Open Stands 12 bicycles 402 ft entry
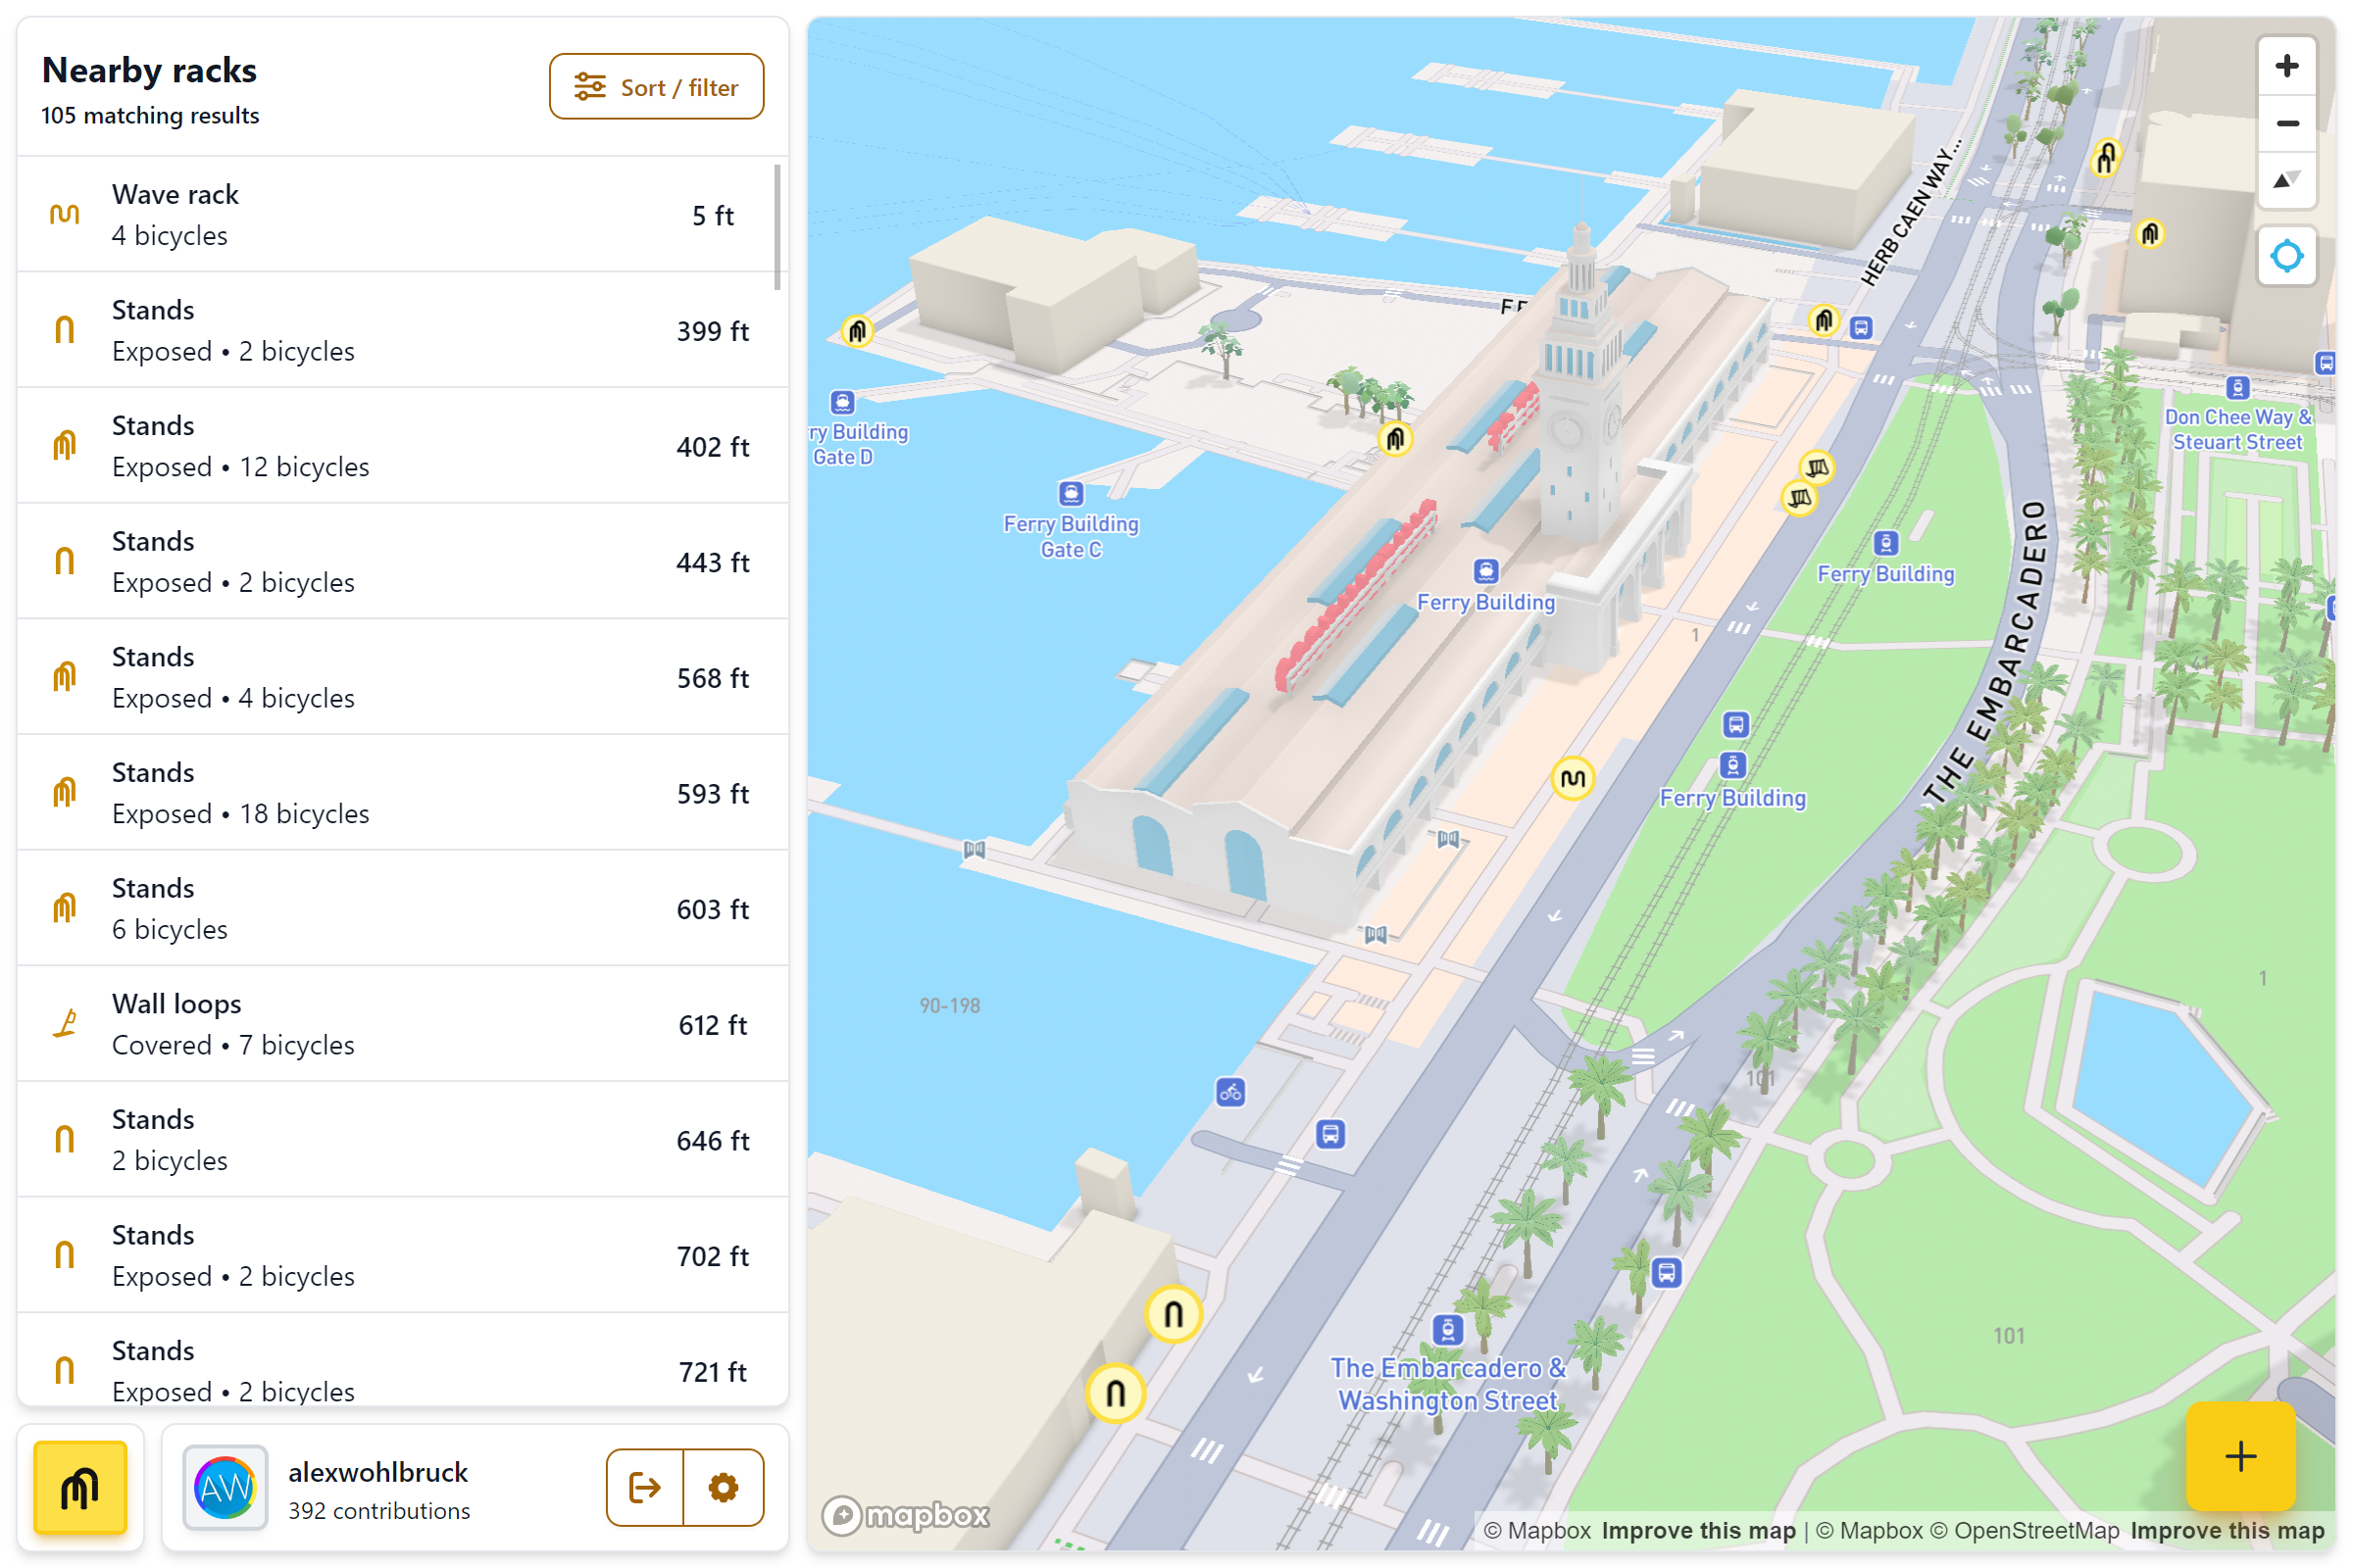This screenshot has width=2353, height=1568. point(400,446)
